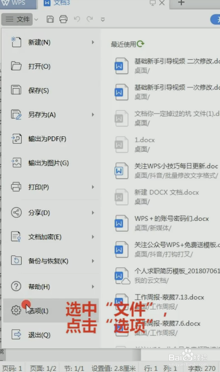Click the 保存 floppy icon in the menu
Screen dimensions: 220x372
(x=16, y=90)
